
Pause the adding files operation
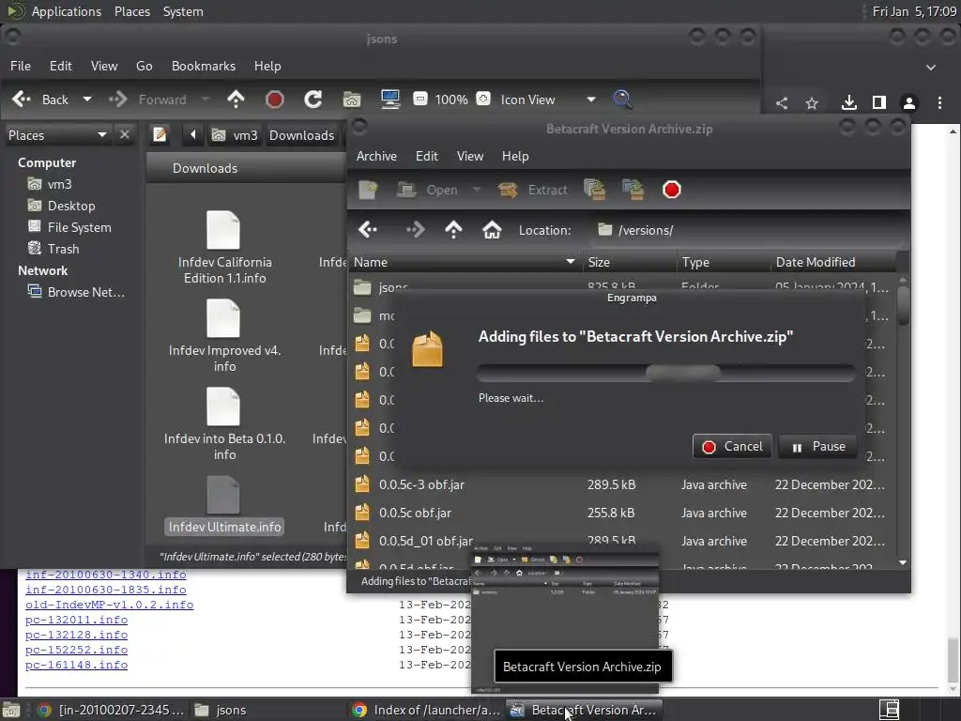point(818,446)
